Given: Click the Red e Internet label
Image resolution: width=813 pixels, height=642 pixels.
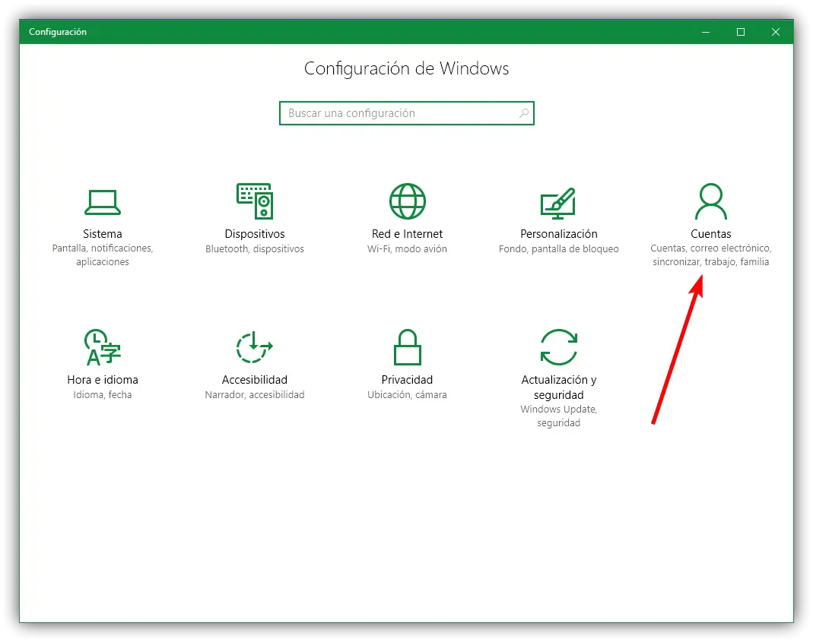Looking at the screenshot, I should [407, 234].
